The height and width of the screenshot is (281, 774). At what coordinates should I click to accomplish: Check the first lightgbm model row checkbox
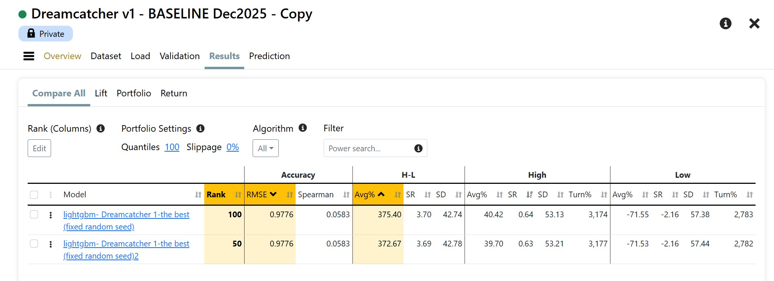tap(34, 215)
